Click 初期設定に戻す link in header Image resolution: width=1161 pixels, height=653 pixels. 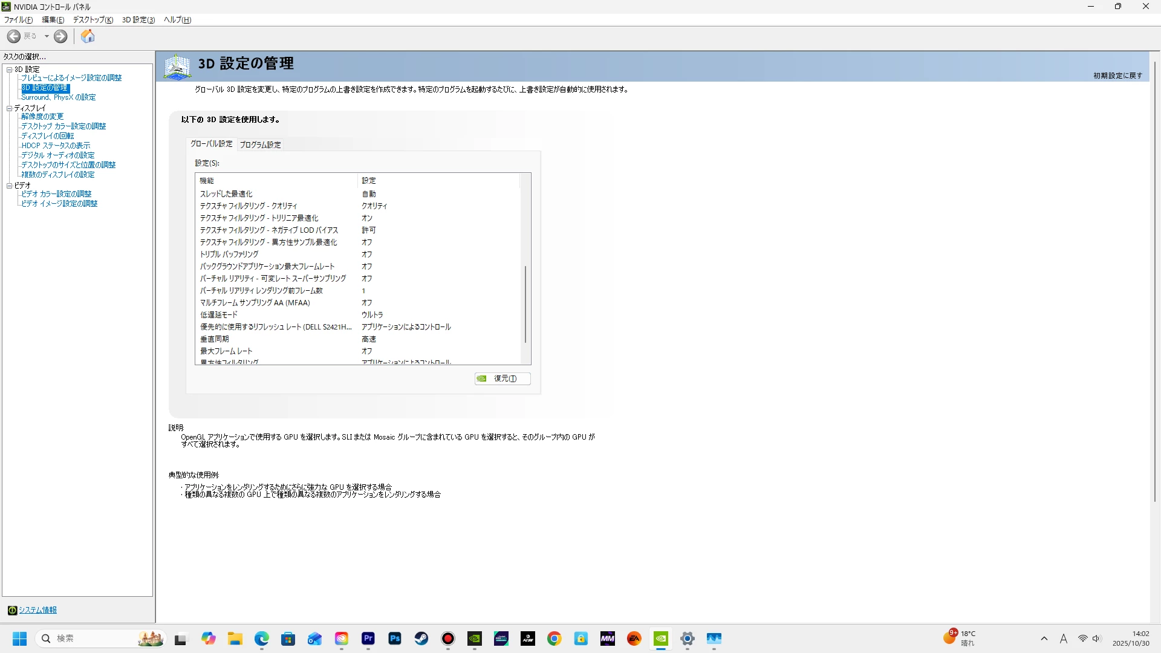[1117, 76]
